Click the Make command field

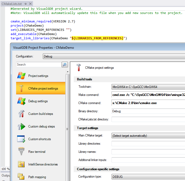[x=148, y=95]
